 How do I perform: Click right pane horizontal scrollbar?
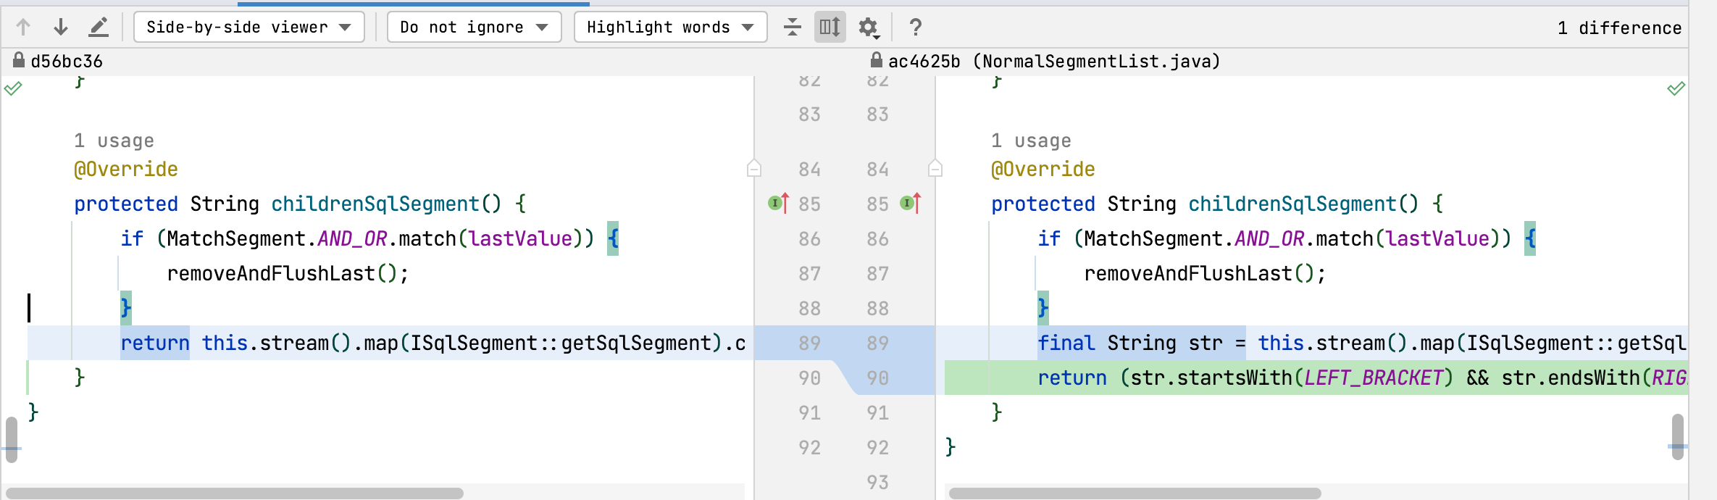[x=1135, y=493]
